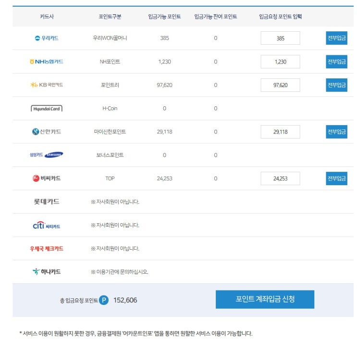This screenshot has height=343, width=357.
Task: Click 우체국 체크카드 non-member notice text
Action: [115, 248]
